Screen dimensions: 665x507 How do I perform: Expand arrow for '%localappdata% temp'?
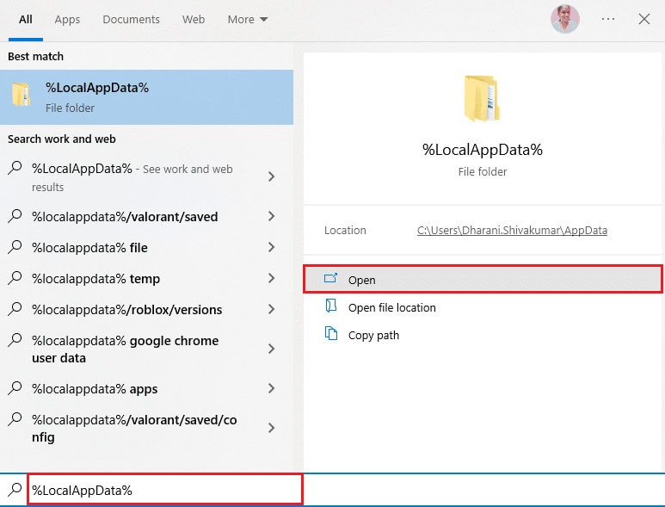(272, 278)
